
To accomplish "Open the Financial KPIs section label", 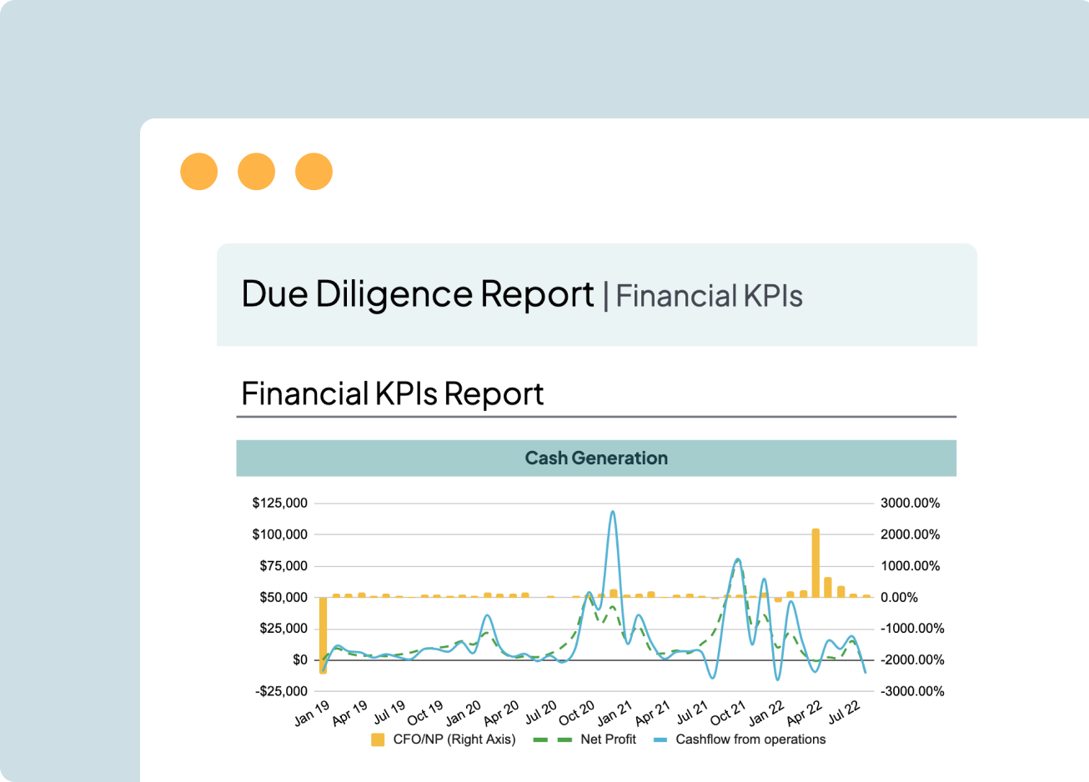I will pos(709,296).
